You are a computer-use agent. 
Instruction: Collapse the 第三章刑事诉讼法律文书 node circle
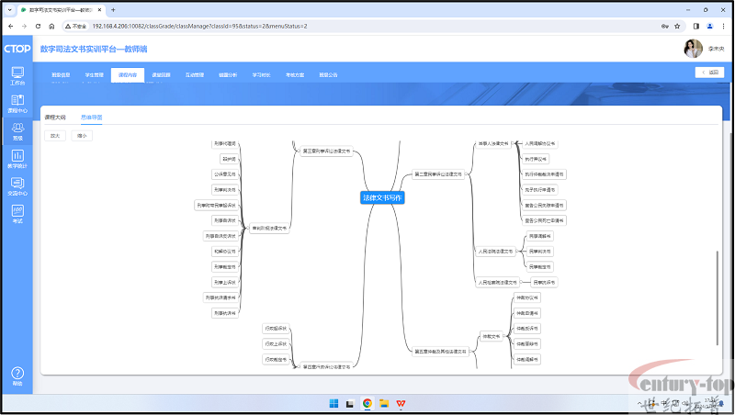pyautogui.click(x=298, y=151)
